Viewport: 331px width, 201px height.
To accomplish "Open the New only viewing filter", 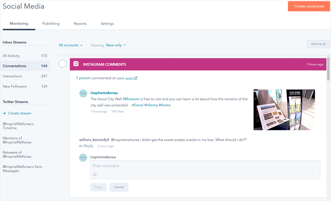I will tap(116, 45).
